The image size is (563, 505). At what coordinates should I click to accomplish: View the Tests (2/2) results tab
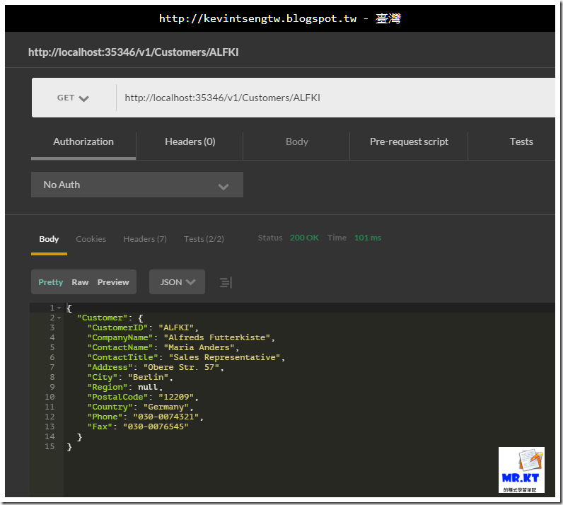coord(204,239)
